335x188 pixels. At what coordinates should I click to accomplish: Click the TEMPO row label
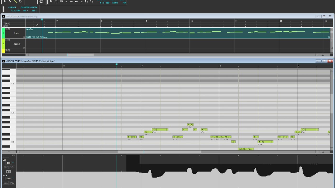pyautogui.click(x=7, y=23)
